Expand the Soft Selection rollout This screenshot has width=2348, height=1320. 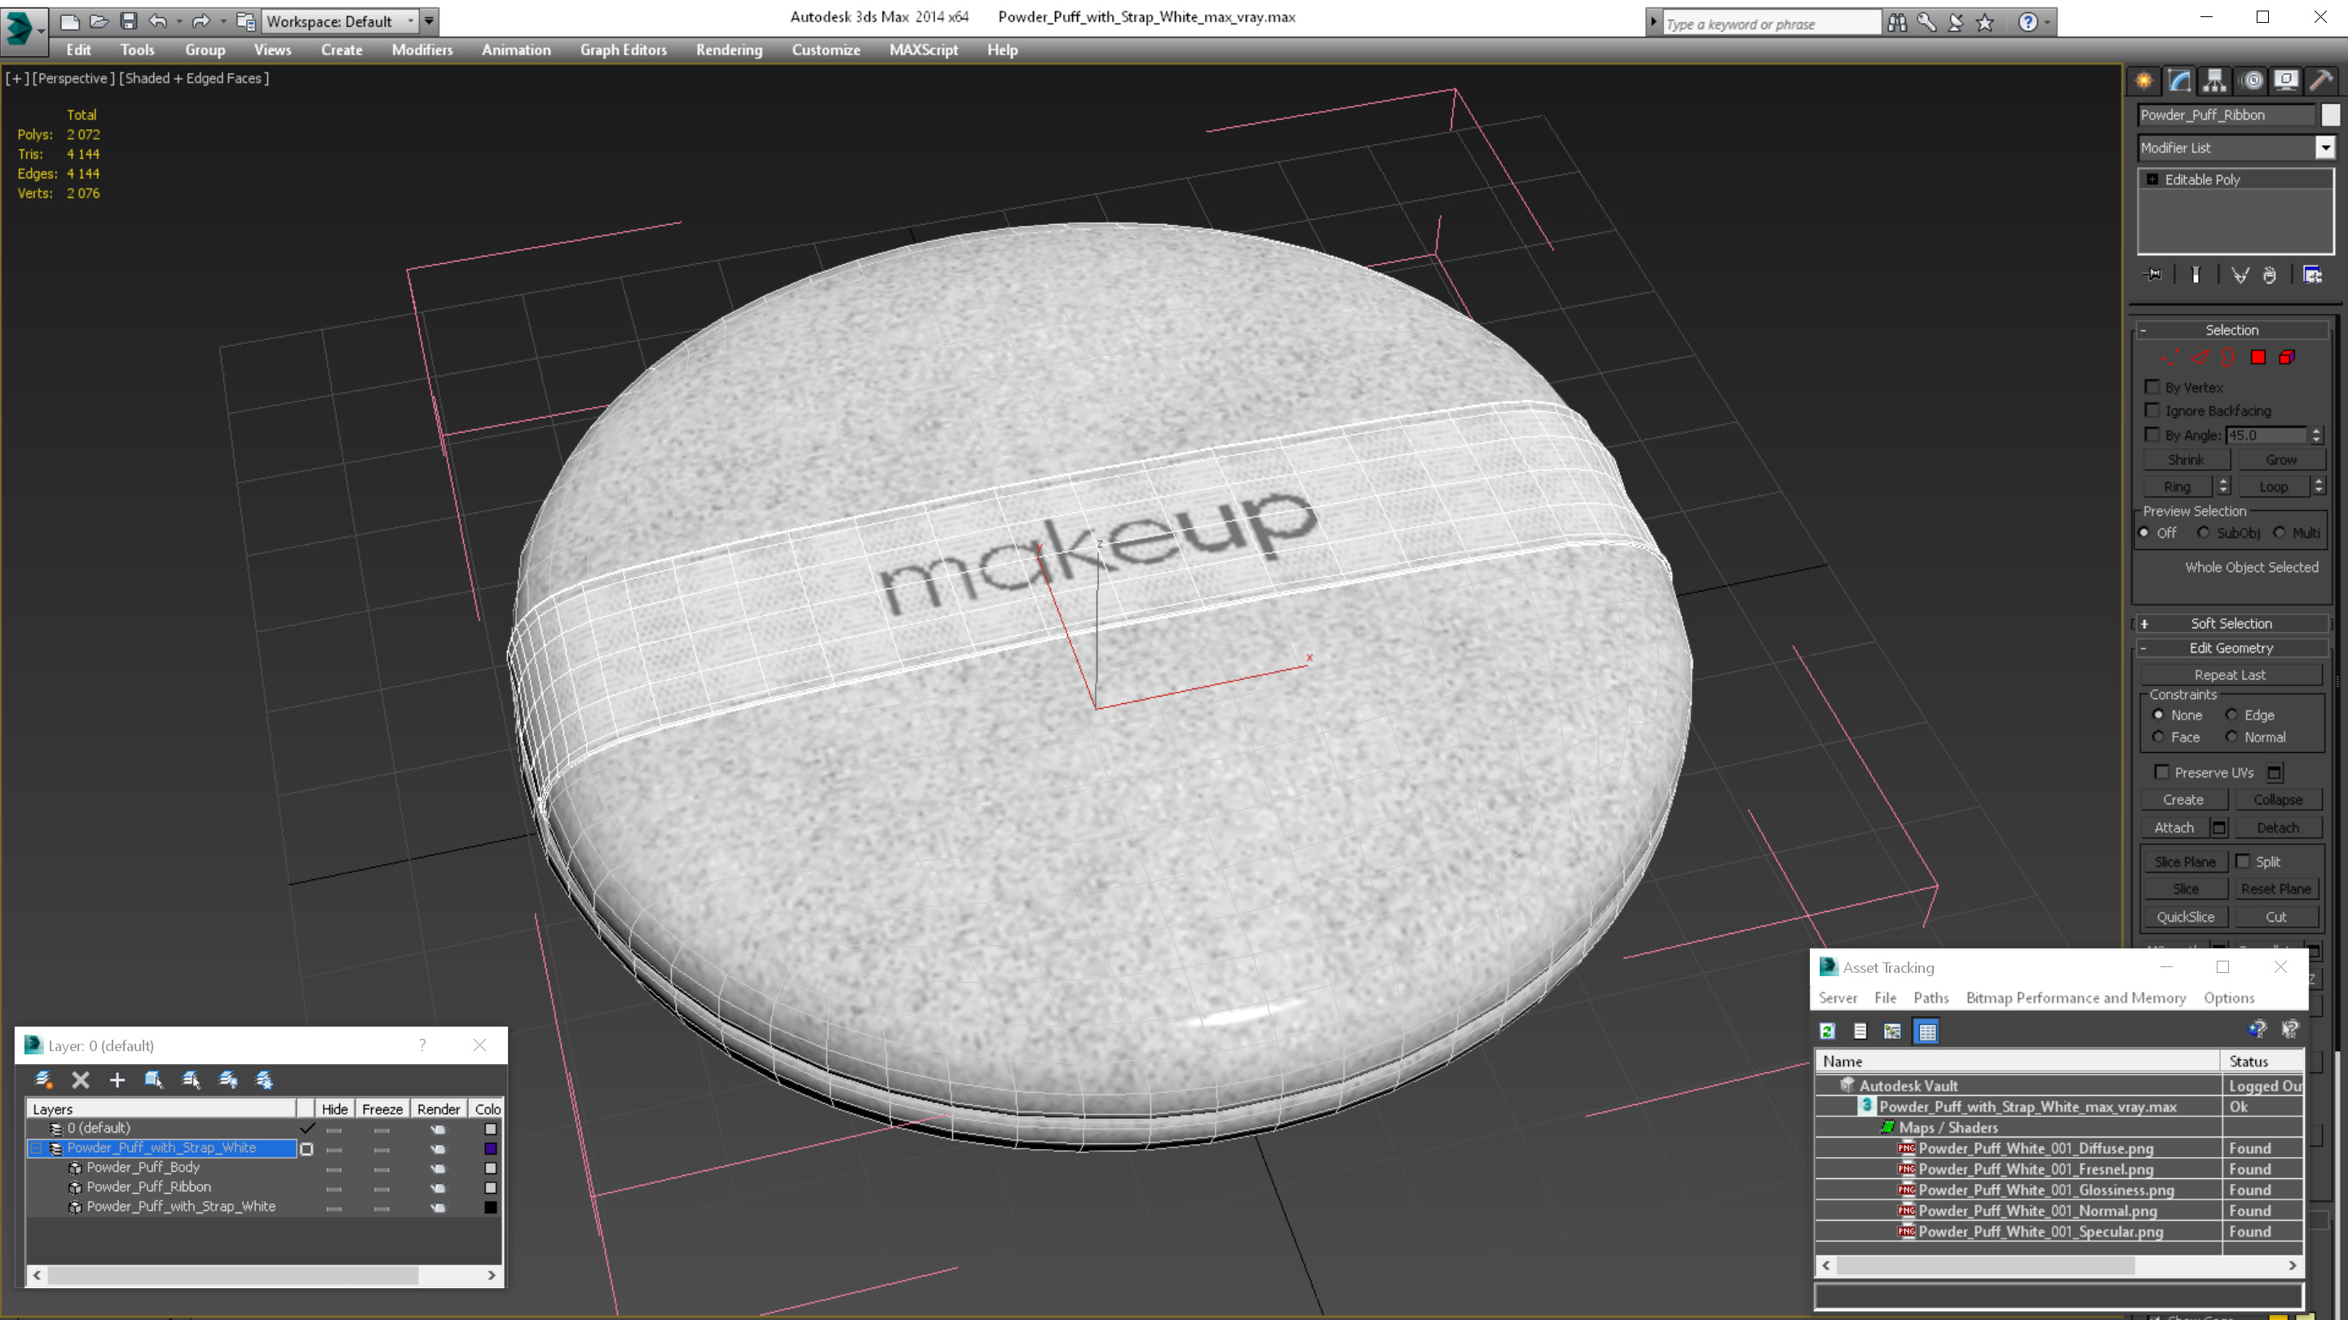[x=2231, y=624]
